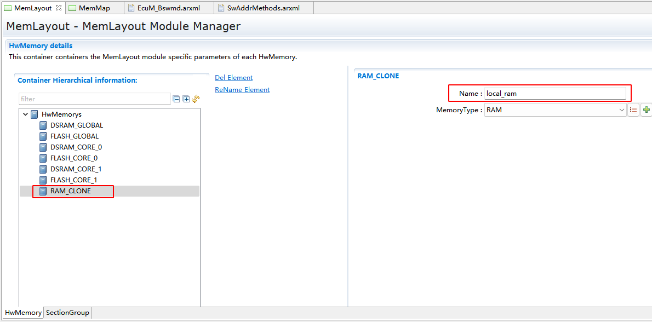Switch to the SectionGroup bottom tab
The height and width of the screenshot is (322, 652).
67,313
